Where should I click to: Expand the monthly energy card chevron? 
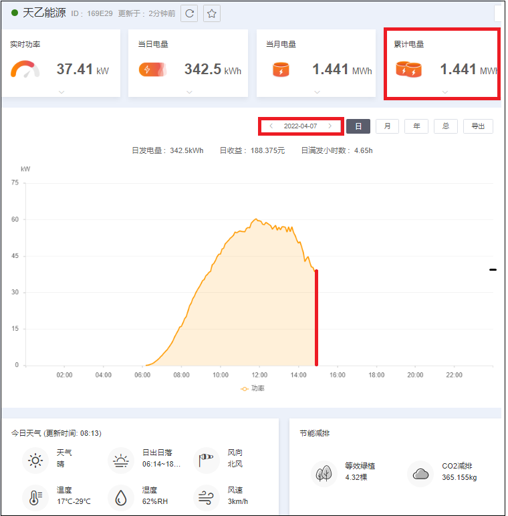(x=317, y=92)
